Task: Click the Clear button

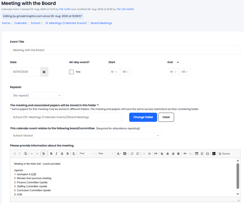Action: [x=166, y=117]
